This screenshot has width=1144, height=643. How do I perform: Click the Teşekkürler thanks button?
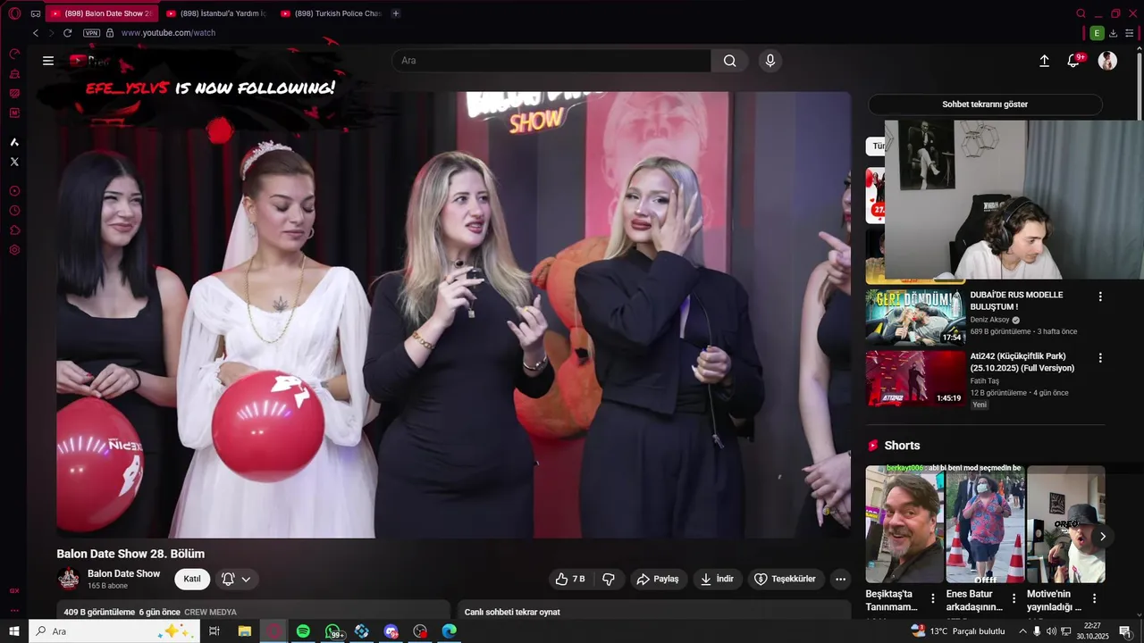coord(785,579)
